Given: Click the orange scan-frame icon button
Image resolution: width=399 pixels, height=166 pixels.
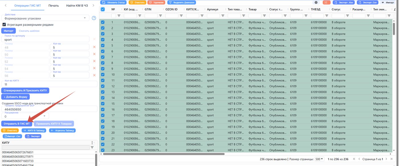Looking at the screenshot, I should click(x=326, y=2).
